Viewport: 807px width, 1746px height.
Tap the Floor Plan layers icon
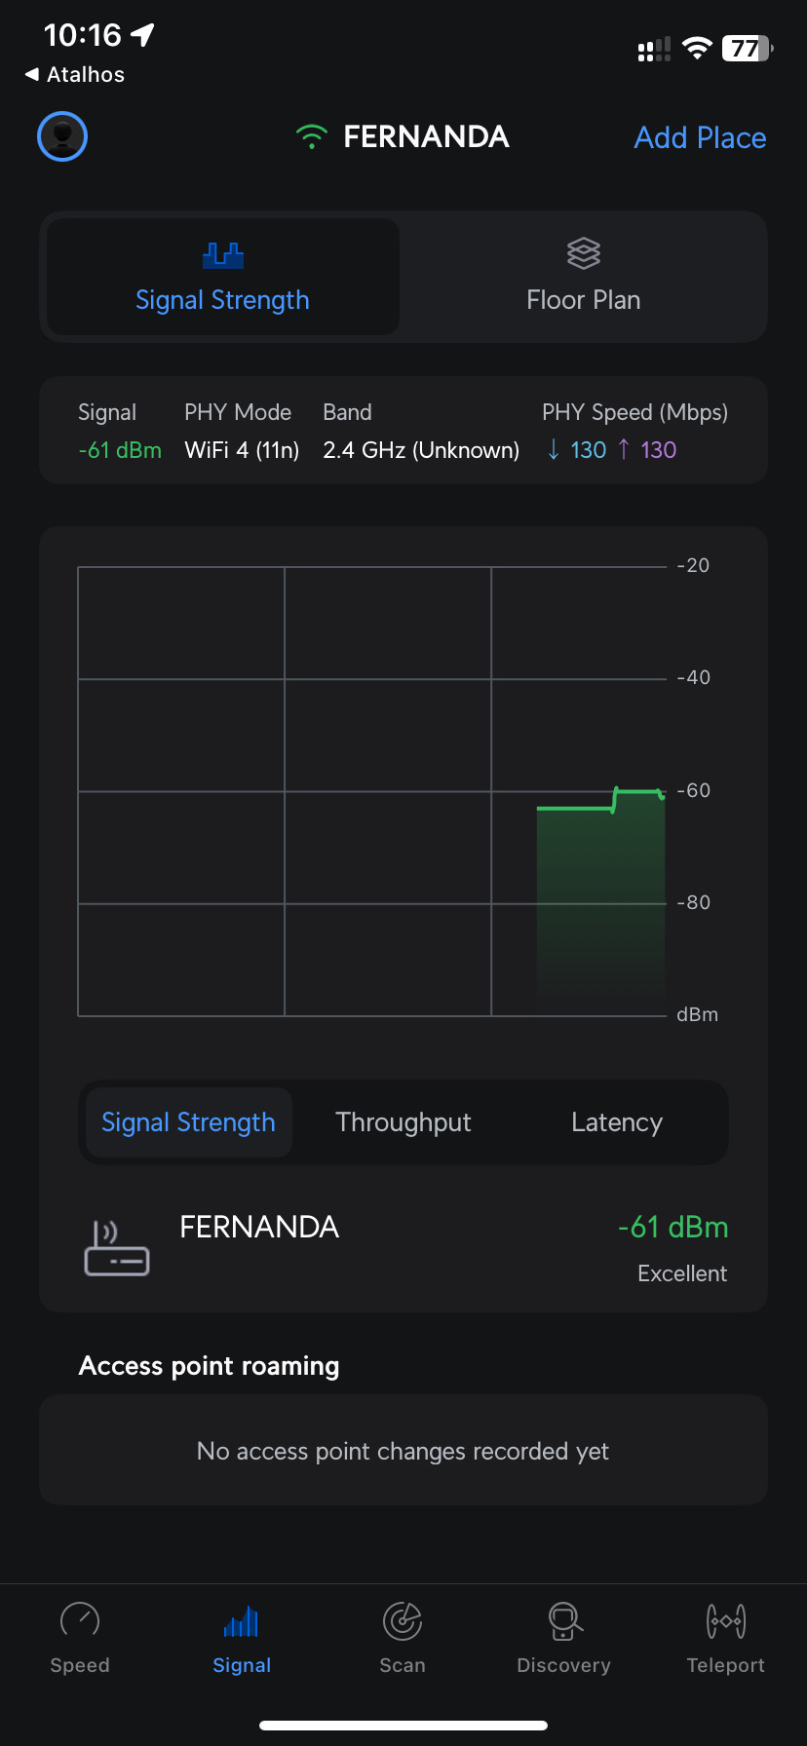[583, 254]
